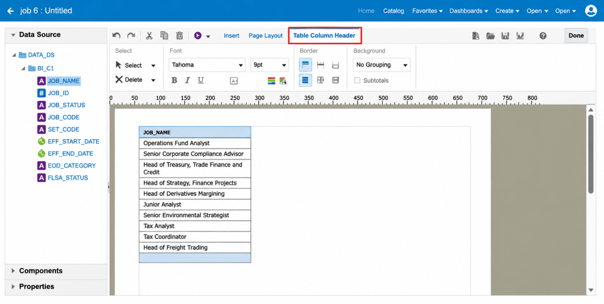Viewport: 604px width, 304px height.
Task: Preview the report with play icon
Action: tap(198, 35)
